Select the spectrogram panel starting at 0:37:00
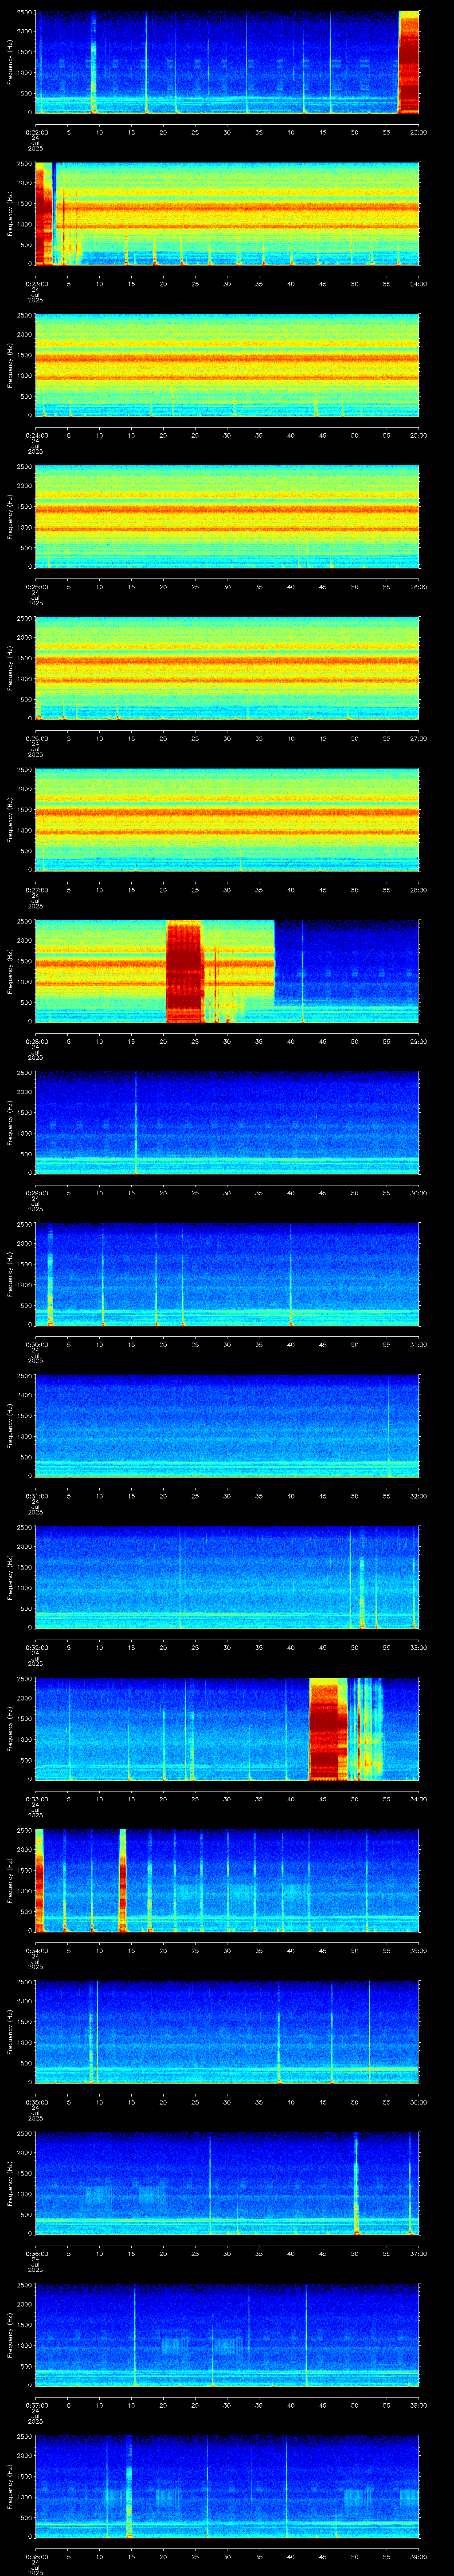The height and width of the screenshot is (2576, 454). click(227, 2334)
